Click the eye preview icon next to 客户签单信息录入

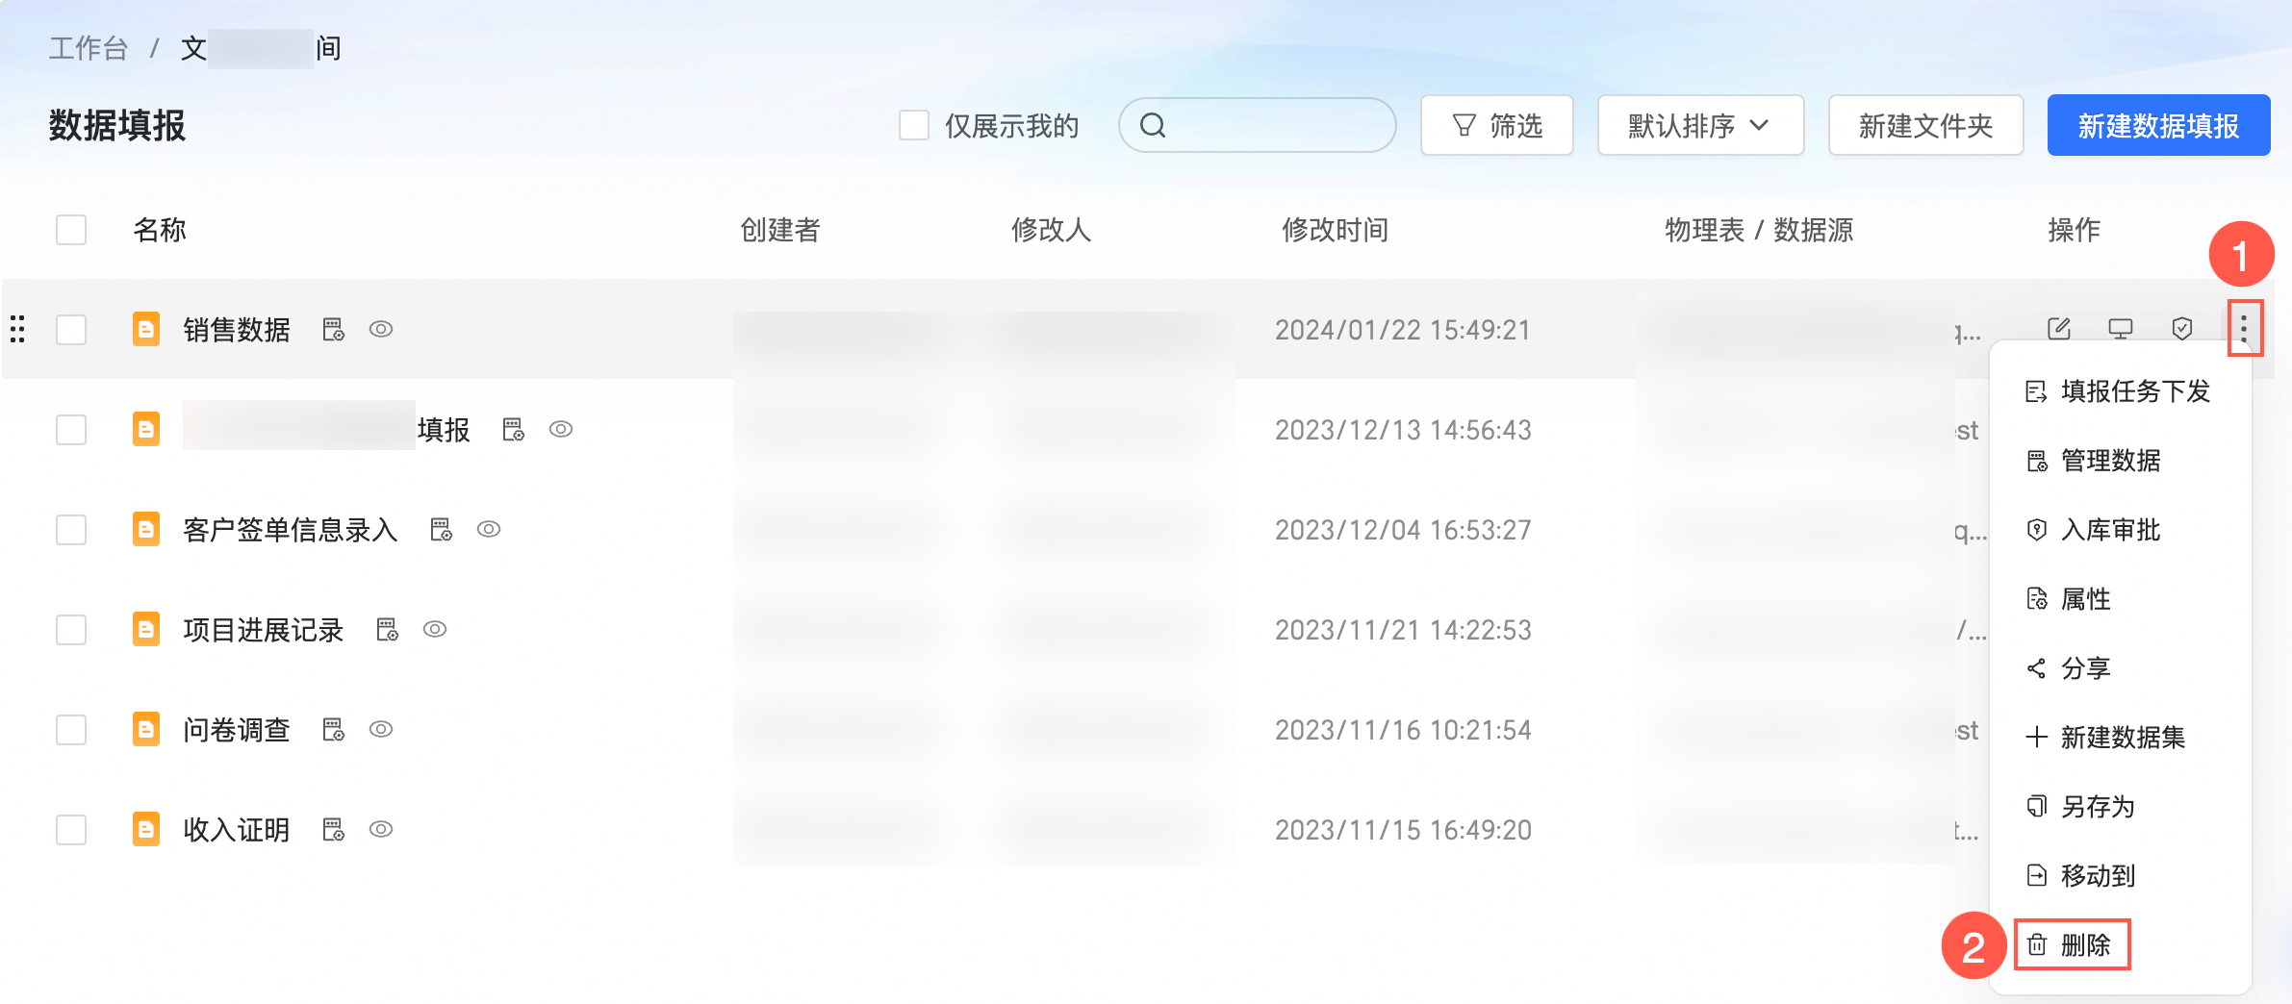(x=489, y=529)
